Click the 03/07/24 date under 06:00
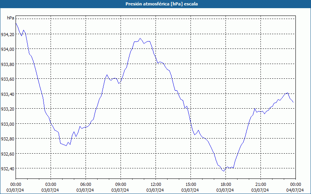The width and height of the screenshot is (311, 194). tap(85, 190)
